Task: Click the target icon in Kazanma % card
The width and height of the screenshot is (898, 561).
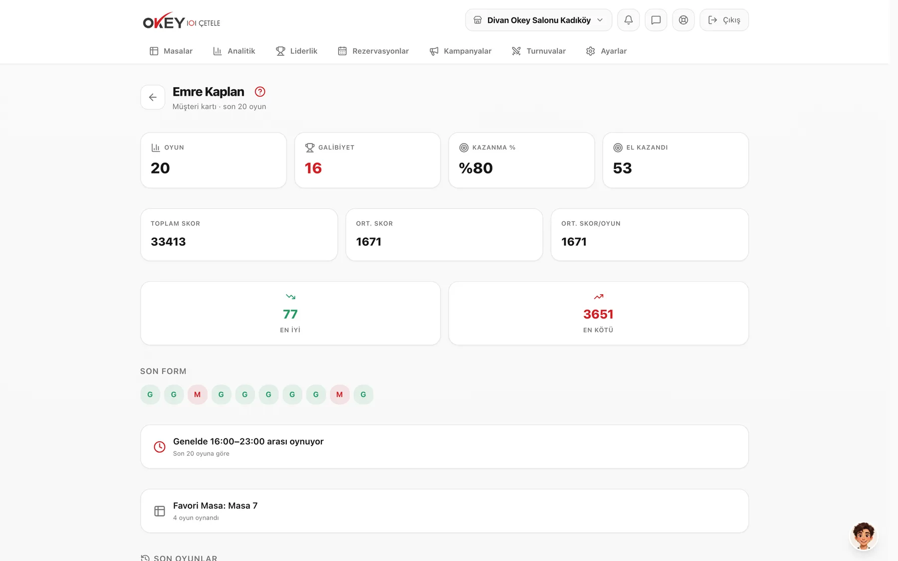Action: click(464, 148)
